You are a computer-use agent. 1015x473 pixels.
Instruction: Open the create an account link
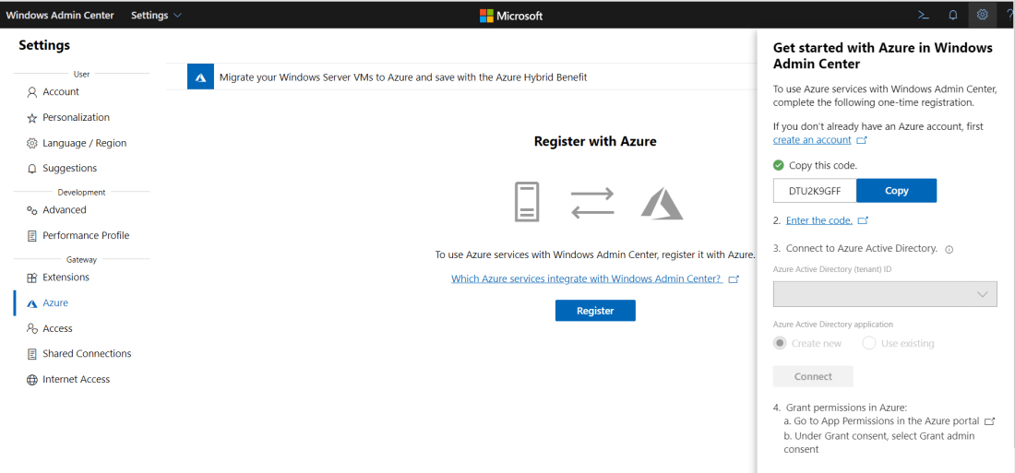tap(812, 140)
